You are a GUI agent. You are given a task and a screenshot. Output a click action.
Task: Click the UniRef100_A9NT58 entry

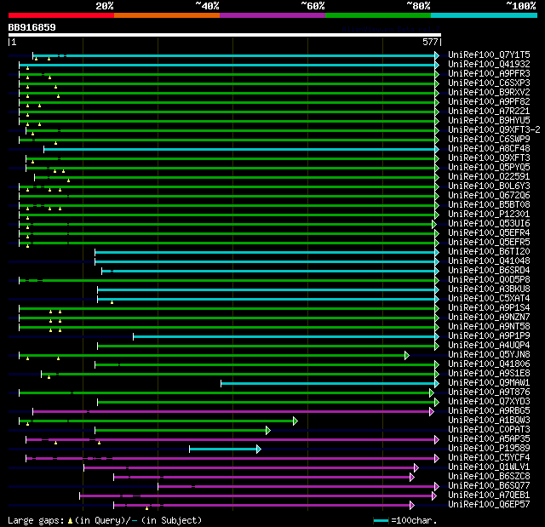coord(489,327)
